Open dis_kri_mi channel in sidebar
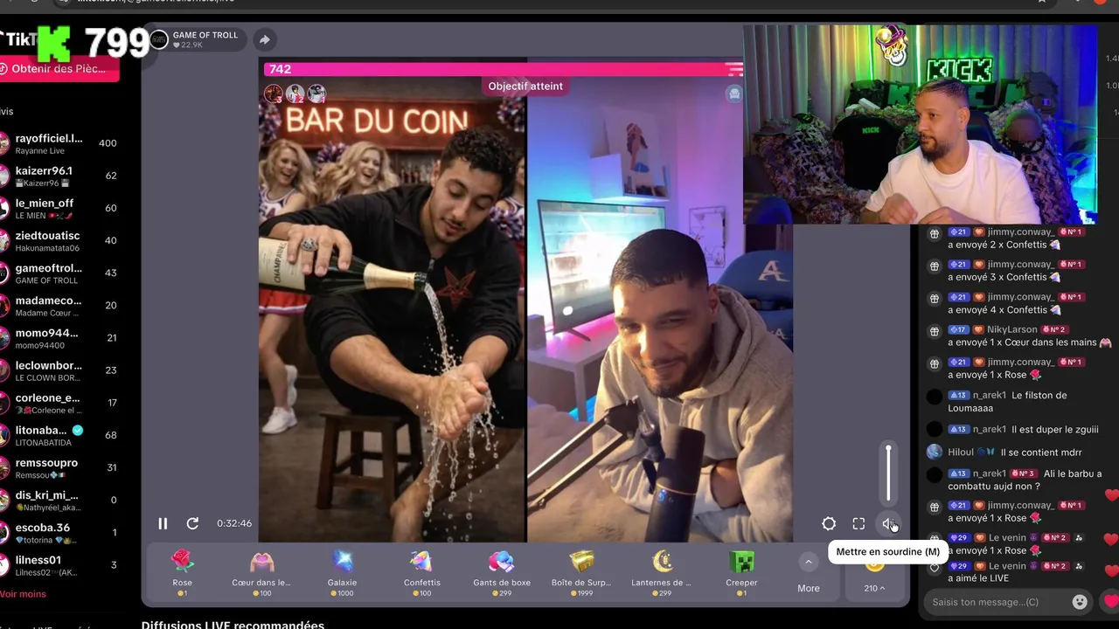Screen dimensions: 1119x629 click(x=59, y=501)
